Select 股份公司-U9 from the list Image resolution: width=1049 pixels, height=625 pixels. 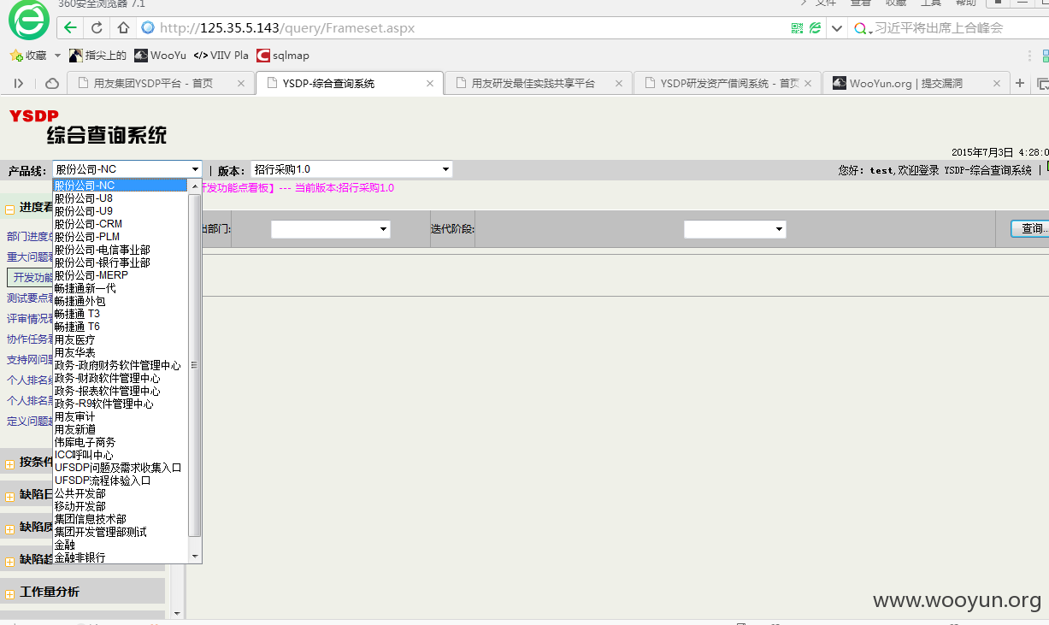coord(120,211)
